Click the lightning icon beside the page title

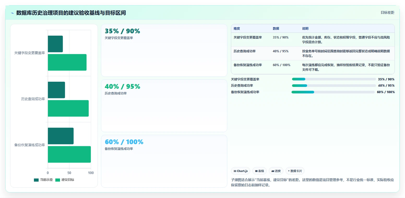point(12,13)
